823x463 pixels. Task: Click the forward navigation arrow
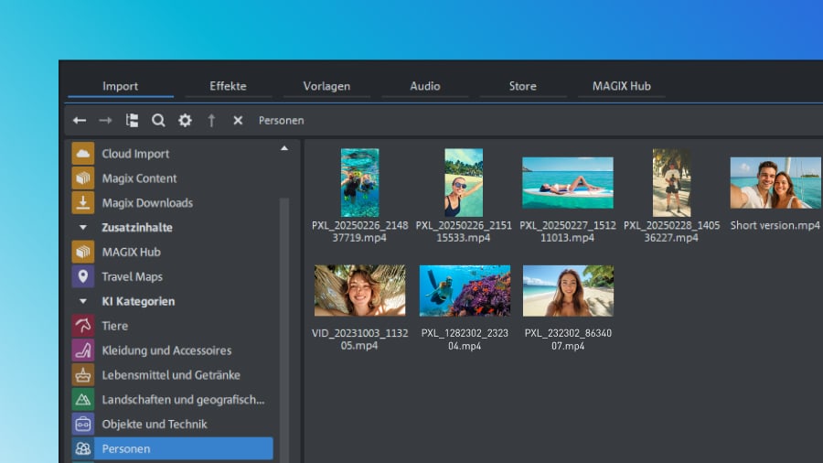pos(105,121)
